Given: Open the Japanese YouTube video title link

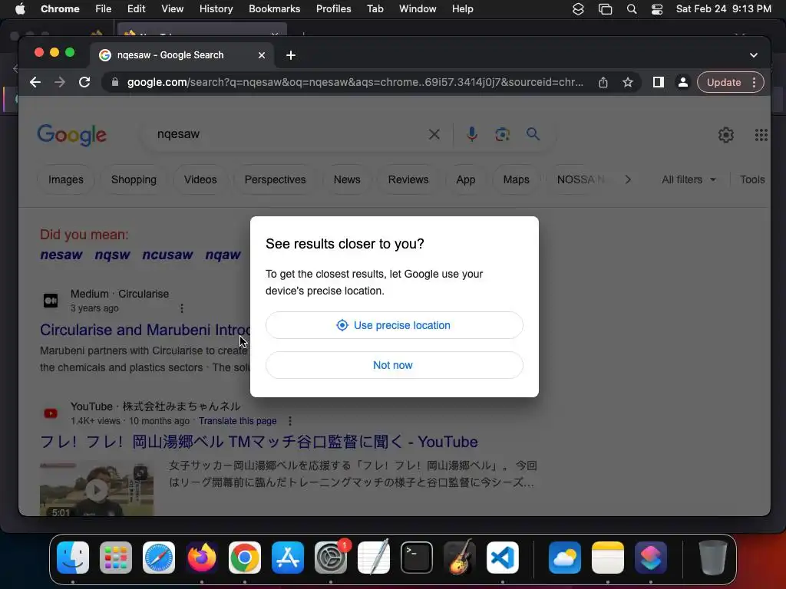Looking at the screenshot, I should click(259, 442).
